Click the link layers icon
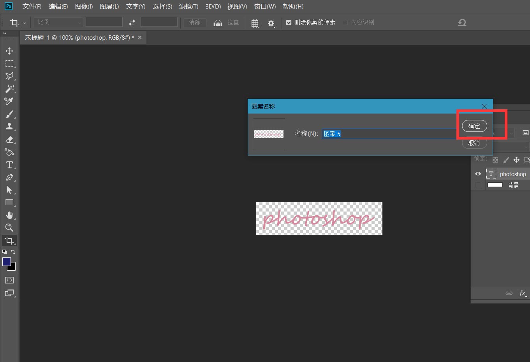Viewport: 530px width, 362px height. pyautogui.click(x=509, y=293)
